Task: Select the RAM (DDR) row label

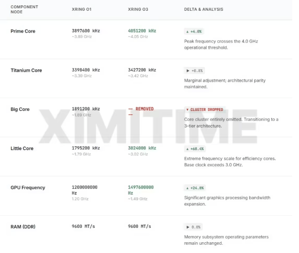Action: (23, 227)
